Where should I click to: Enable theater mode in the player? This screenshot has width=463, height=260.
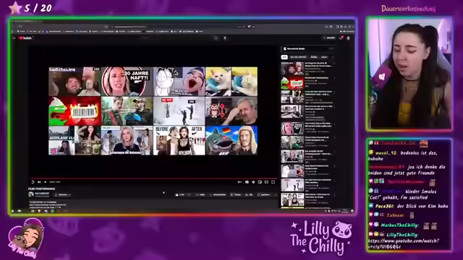tap(266, 182)
